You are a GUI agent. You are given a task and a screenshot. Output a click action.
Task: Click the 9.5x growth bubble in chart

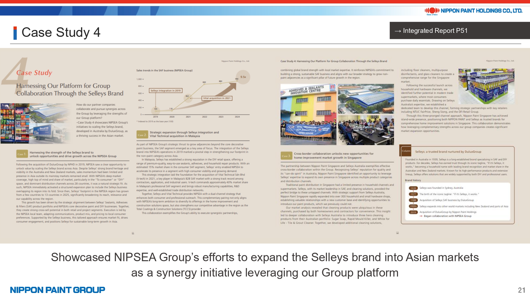pyautogui.click(x=243, y=77)
